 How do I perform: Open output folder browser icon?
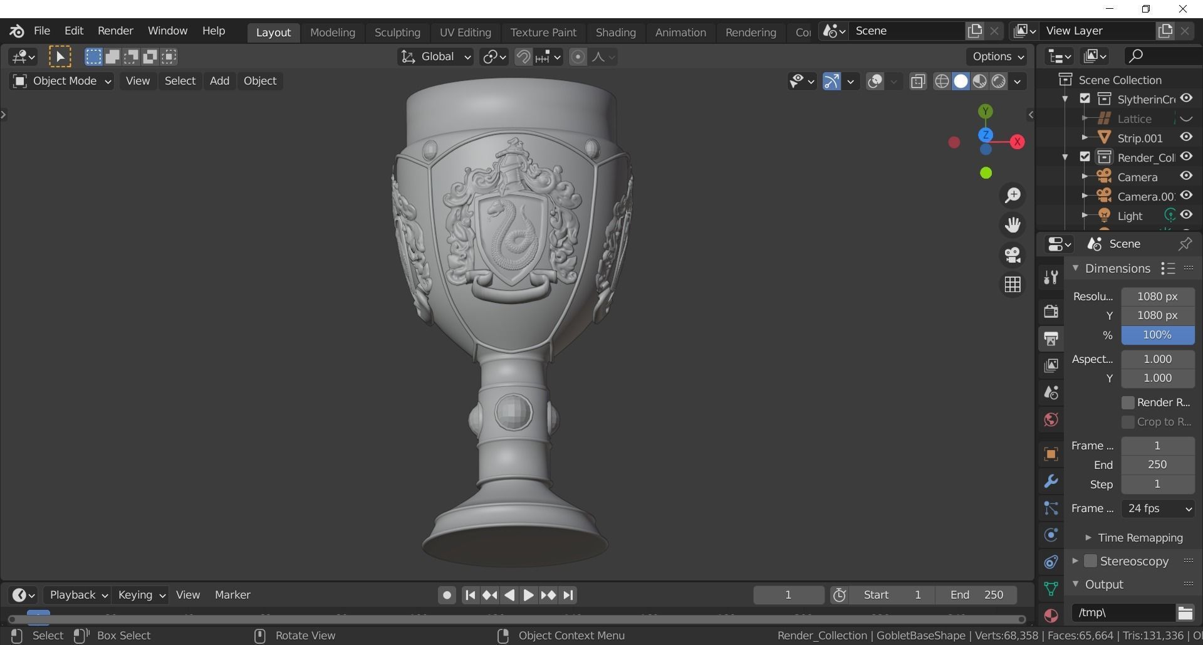(x=1185, y=613)
